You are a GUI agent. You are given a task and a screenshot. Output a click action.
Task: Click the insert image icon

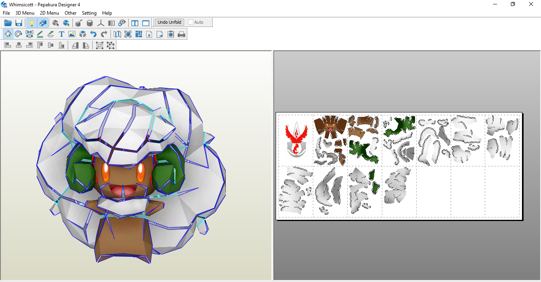click(72, 34)
